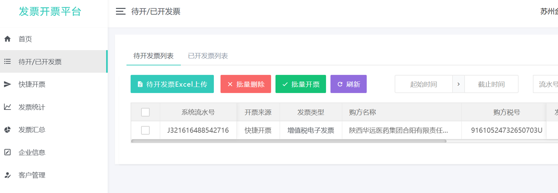Toggle sidebar with the hamburger menu icon
The image size is (558, 193).
point(120,11)
